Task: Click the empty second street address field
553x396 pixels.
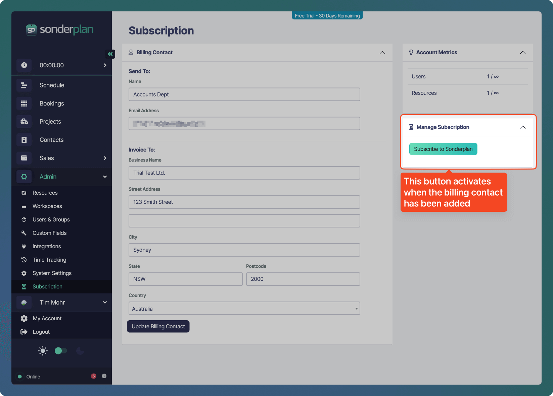Action: pos(244,221)
